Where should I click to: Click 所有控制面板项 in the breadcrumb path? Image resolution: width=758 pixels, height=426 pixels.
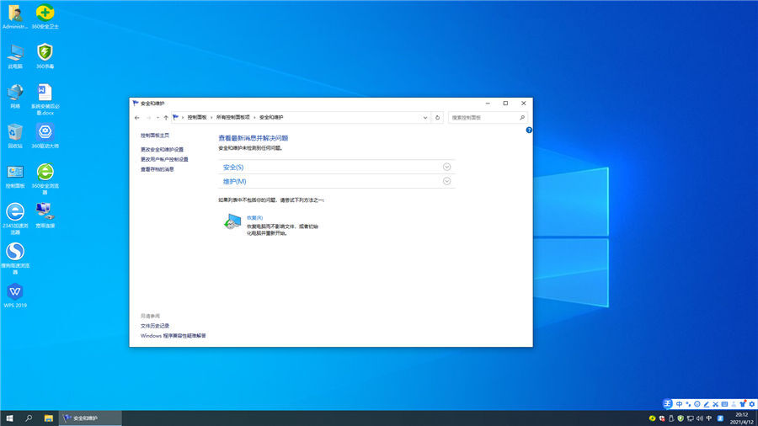point(233,118)
